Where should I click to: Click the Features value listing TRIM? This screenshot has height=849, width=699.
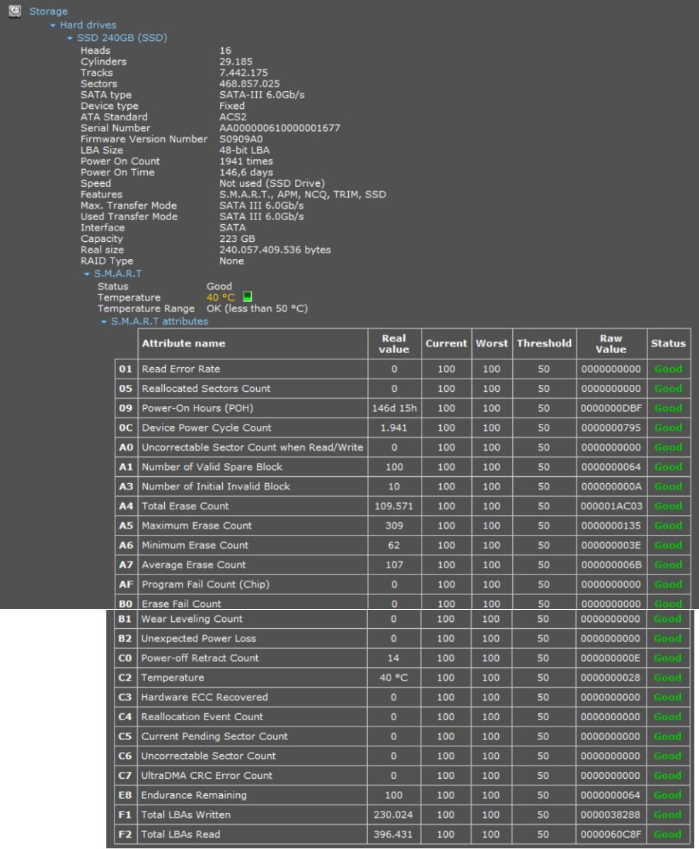point(303,195)
